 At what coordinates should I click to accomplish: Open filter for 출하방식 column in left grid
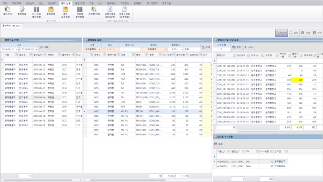coord(74,55)
